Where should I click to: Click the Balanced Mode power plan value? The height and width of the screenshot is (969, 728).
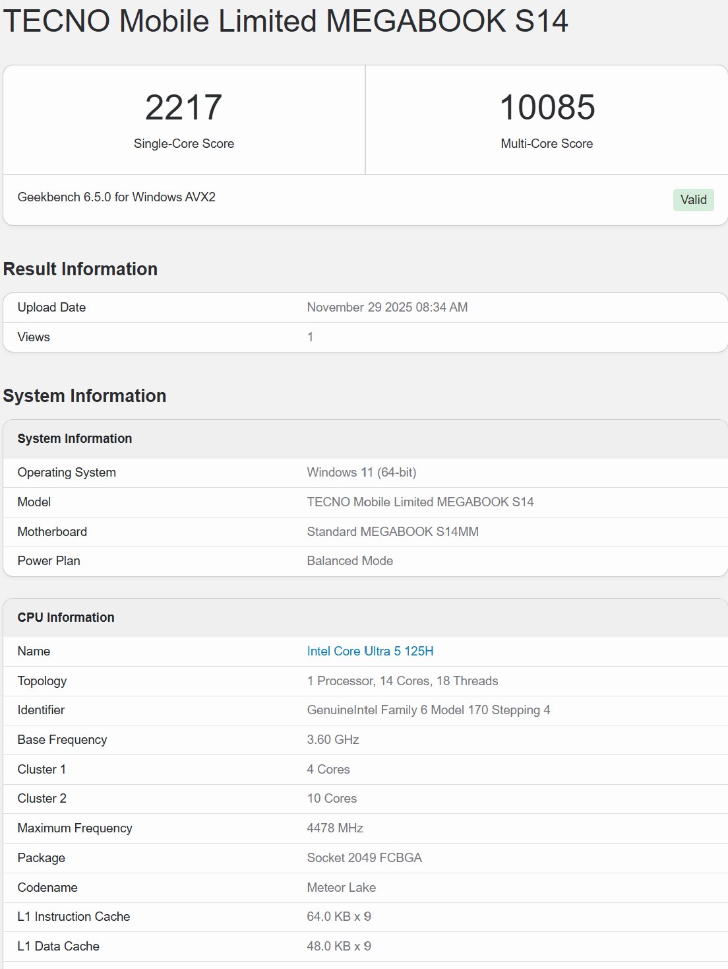tap(349, 560)
